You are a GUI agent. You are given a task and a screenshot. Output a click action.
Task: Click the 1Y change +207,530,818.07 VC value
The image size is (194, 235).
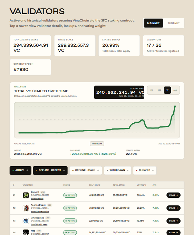(x=93, y=154)
